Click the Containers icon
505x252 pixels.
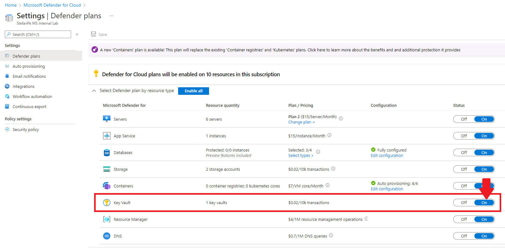[107, 186]
